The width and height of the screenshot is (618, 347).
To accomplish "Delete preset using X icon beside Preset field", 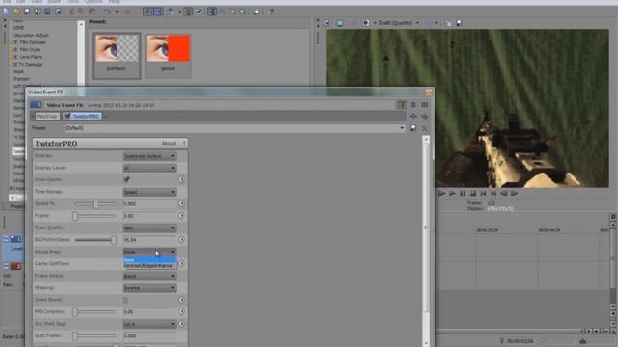I will [425, 128].
